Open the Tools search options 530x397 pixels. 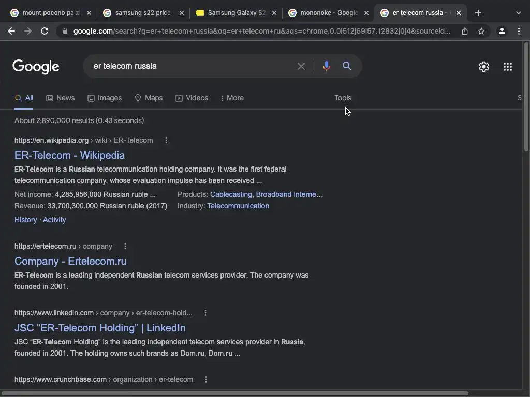click(343, 98)
